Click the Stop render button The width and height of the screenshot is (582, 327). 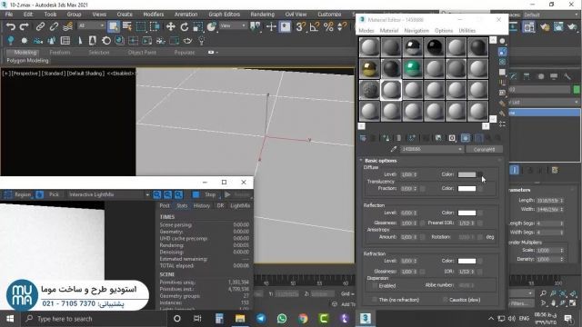(x=206, y=194)
